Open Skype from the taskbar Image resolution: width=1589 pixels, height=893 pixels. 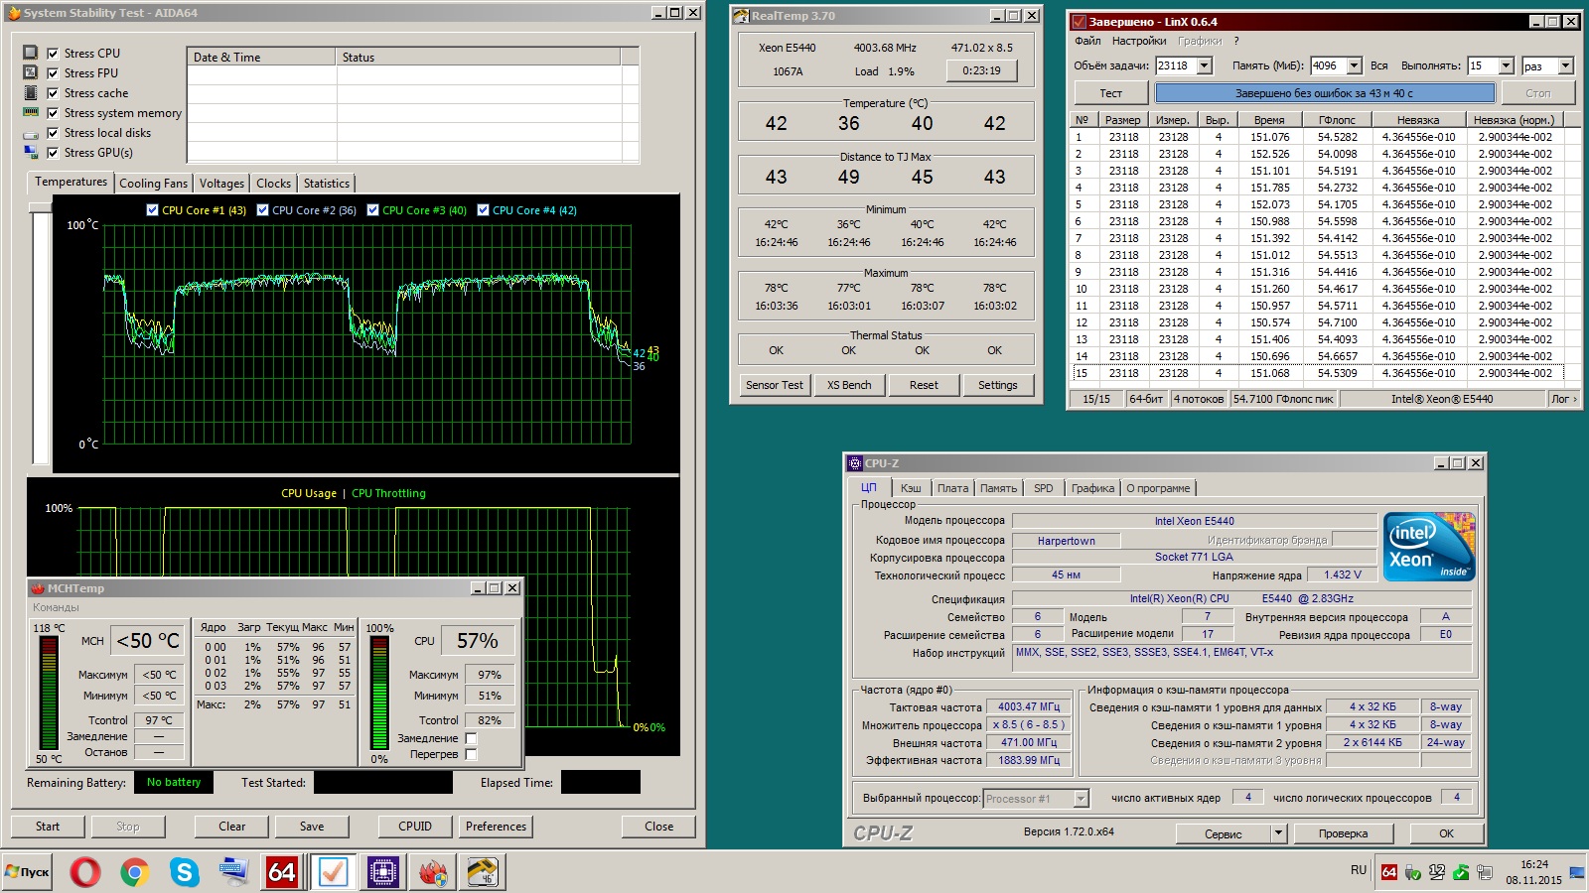[184, 872]
